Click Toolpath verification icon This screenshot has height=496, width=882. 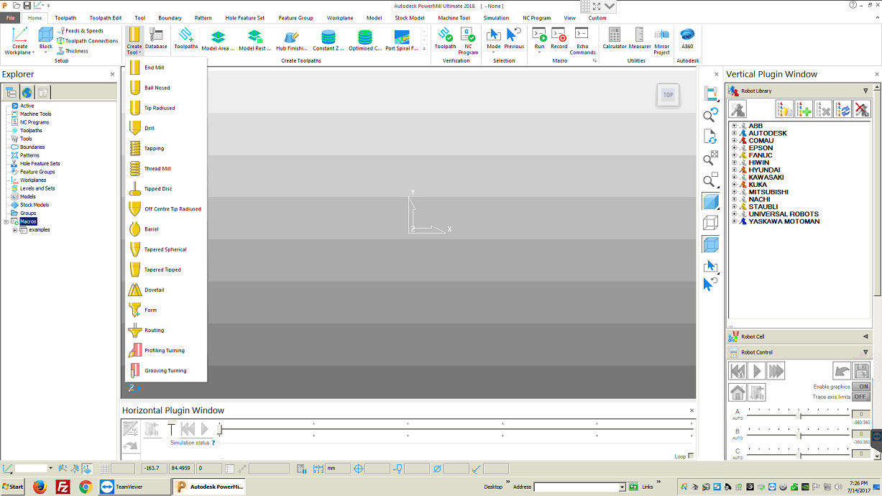click(x=446, y=39)
